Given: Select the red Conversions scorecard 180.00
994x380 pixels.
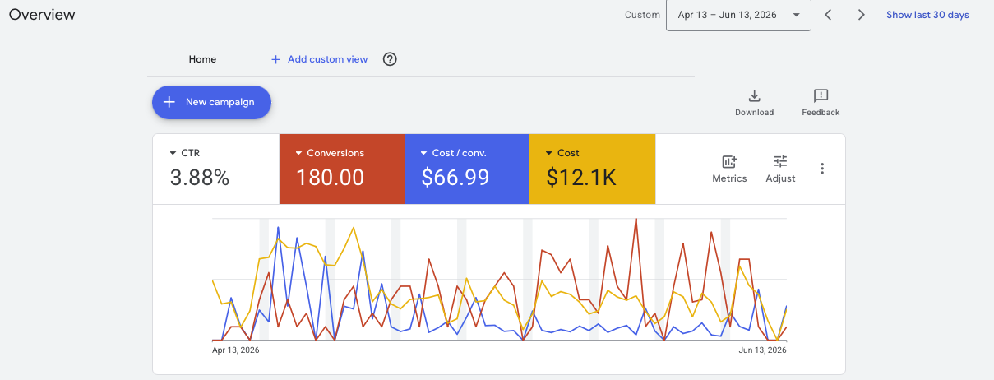Looking at the screenshot, I should pyautogui.click(x=341, y=169).
